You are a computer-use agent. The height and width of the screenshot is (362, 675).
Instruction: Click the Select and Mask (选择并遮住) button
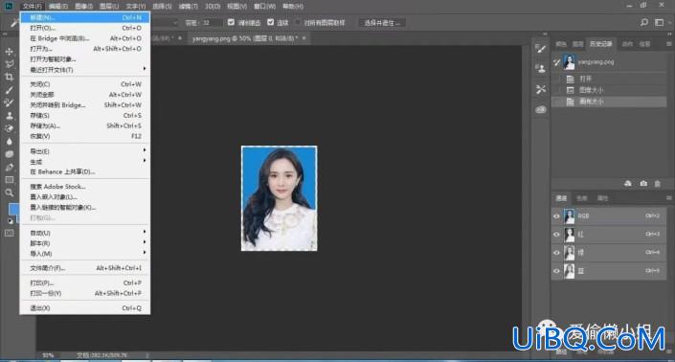[x=382, y=23]
